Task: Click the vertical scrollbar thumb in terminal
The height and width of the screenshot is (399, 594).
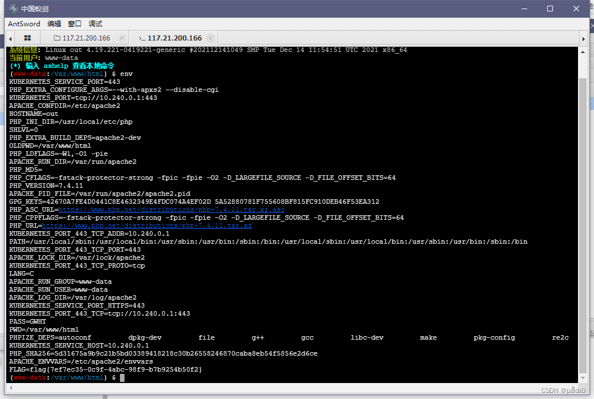Action: (583, 225)
